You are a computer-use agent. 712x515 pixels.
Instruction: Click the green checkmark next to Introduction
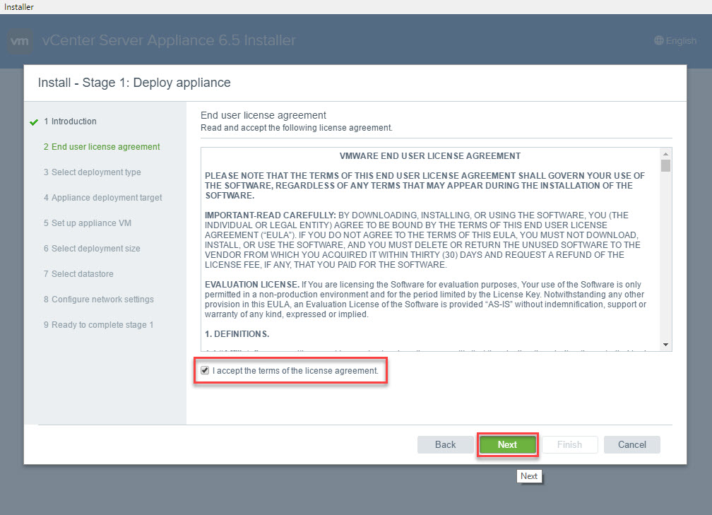(x=34, y=122)
